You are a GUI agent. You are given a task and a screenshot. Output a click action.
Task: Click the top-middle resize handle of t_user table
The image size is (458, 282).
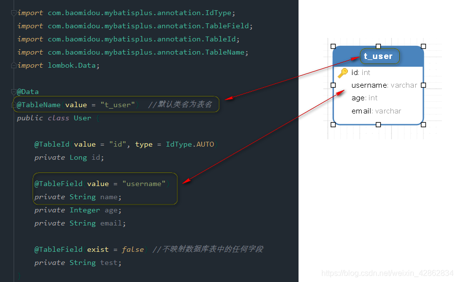point(378,46)
